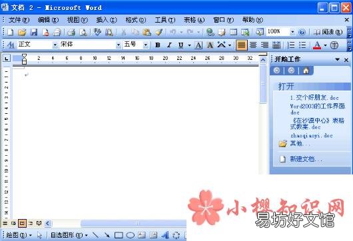Select the Rectangle drawing tool
The image size is (353, 241).
[x=119, y=236]
